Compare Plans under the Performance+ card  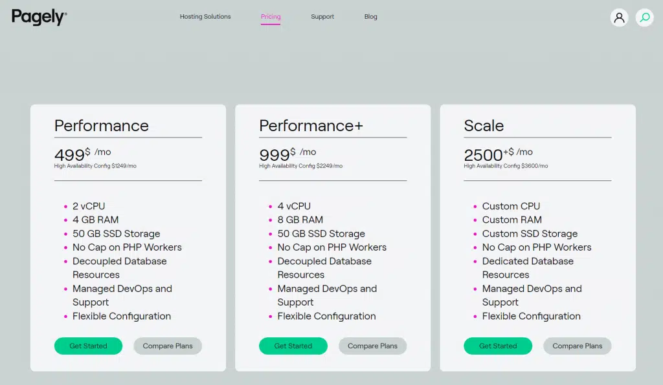(x=372, y=346)
